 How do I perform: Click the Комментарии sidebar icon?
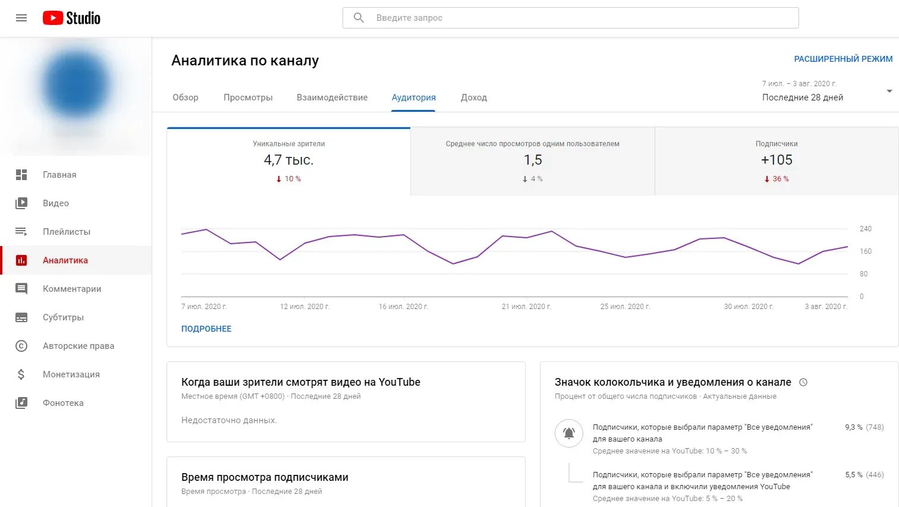[x=21, y=289]
